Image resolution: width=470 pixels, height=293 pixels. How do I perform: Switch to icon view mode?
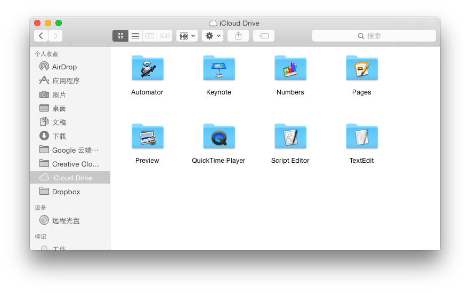(x=120, y=36)
